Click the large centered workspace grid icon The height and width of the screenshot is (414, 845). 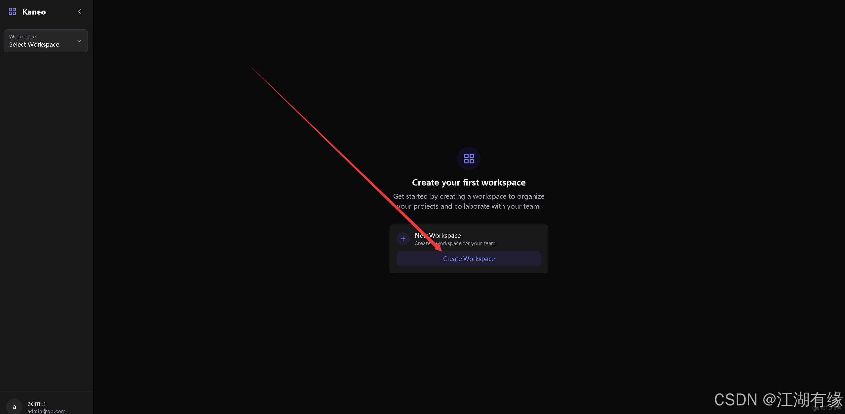[x=469, y=158]
